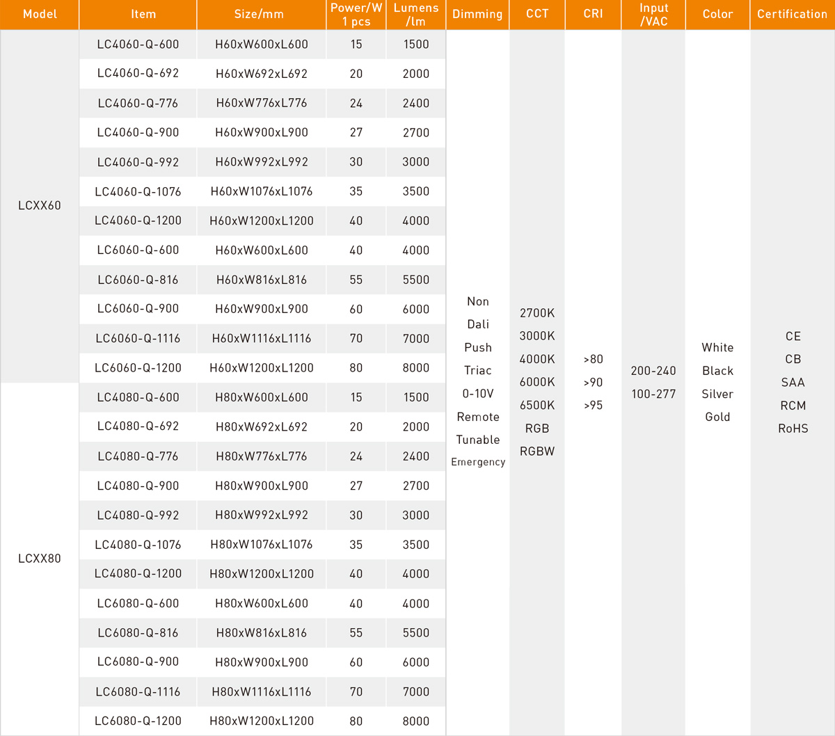Click item 'LC4060-Q-776'
The image size is (835, 736).
(138, 103)
